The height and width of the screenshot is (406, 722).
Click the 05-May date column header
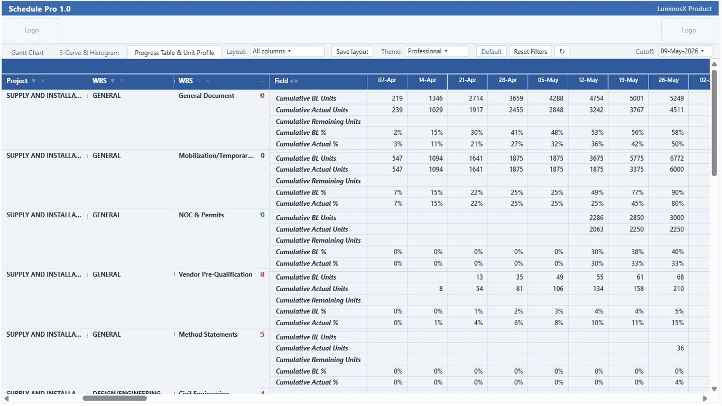coord(548,80)
